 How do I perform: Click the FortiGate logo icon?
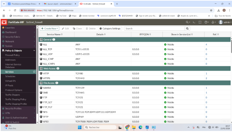point(4,22)
